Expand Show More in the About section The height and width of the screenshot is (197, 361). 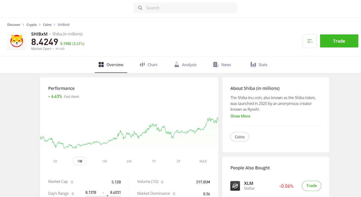pyautogui.click(x=240, y=116)
